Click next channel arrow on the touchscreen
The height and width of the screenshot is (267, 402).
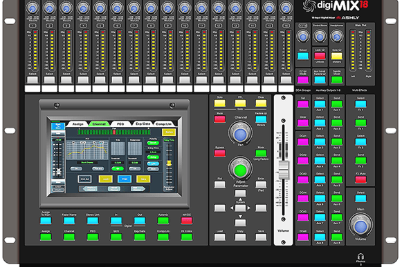(x=138, y=189)
